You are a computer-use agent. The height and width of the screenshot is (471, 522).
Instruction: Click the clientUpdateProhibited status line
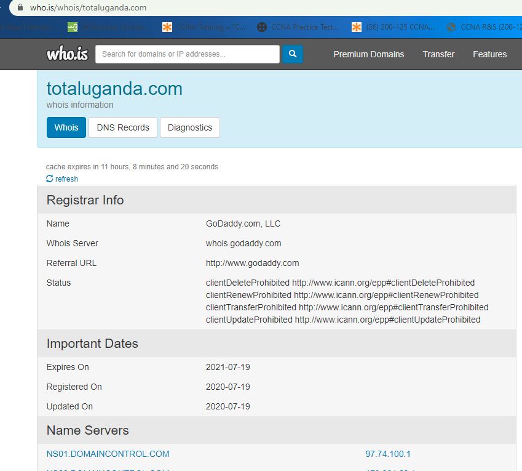coord(343,320)
